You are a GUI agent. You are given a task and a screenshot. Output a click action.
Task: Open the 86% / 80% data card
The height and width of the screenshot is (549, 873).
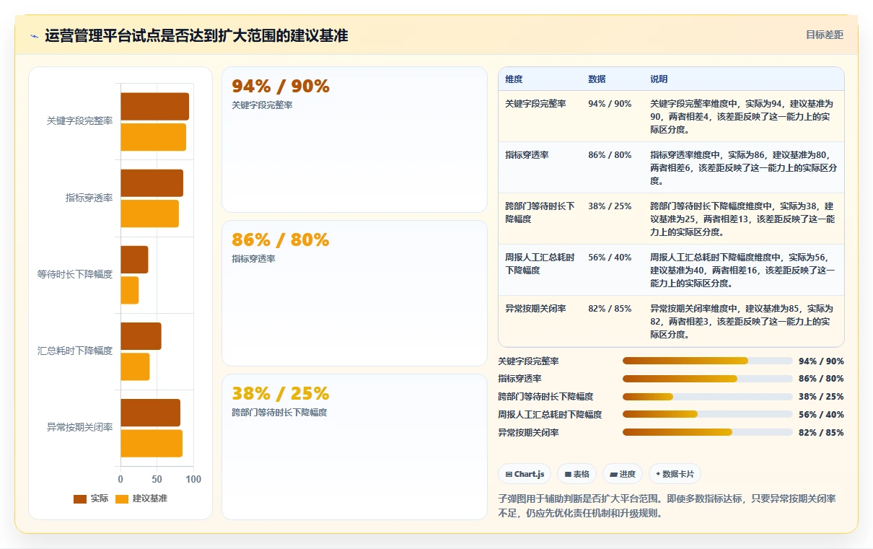(354, 293)
